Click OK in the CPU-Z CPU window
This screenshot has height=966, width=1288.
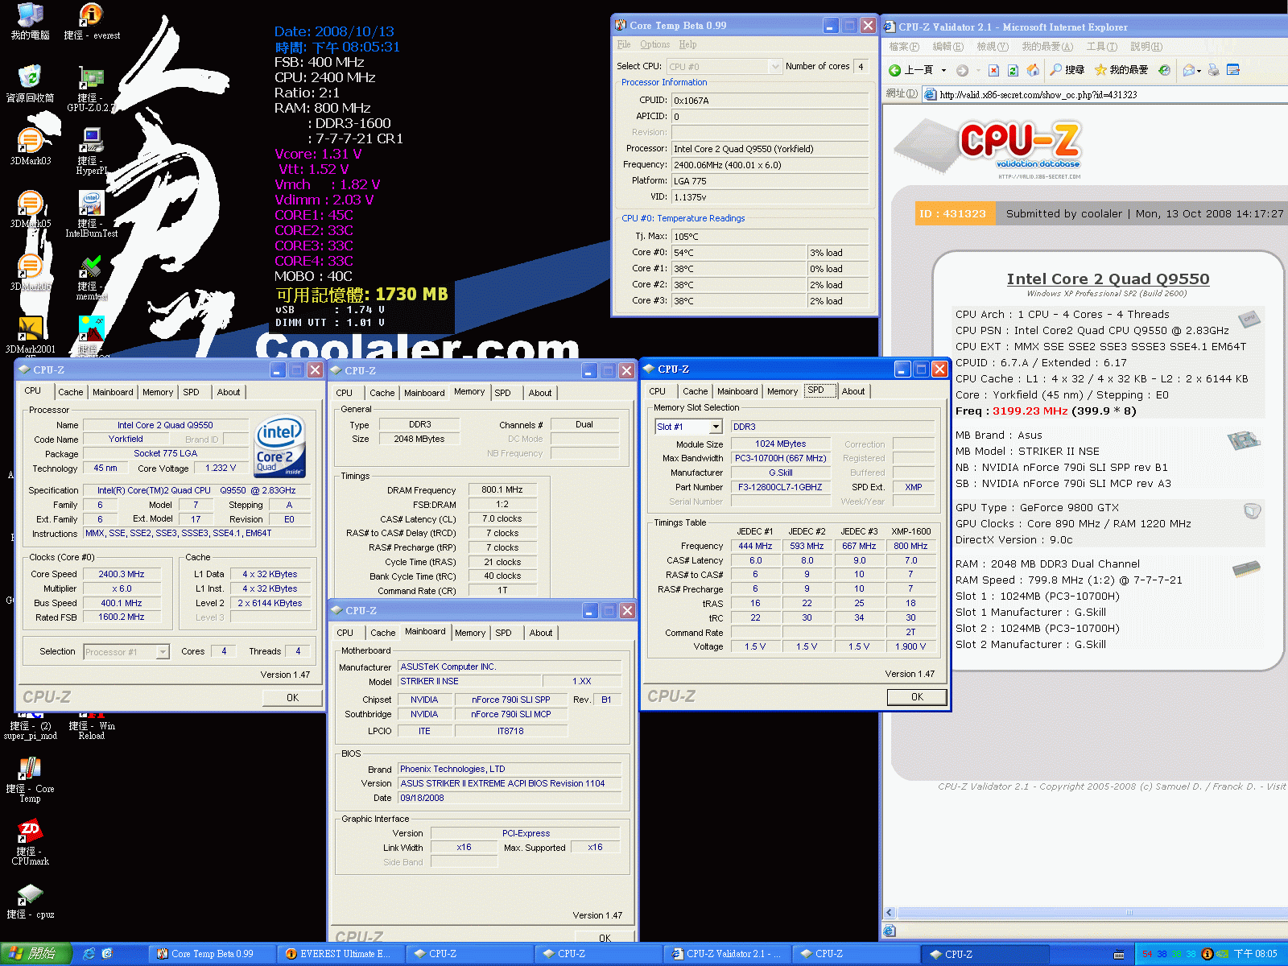(x=292, y=698)
